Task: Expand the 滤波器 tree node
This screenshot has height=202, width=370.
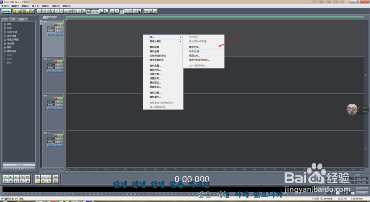Action: pyautogui.click(x=5, y=43)
